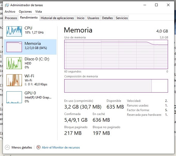This screenshot has height=156, width=176.
Task: Select the CPU performance graph thumbnail
Action: [14, 31]
